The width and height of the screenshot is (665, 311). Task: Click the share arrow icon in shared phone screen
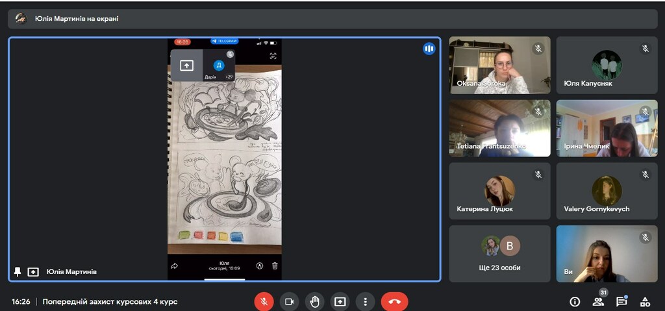[174, 266]
